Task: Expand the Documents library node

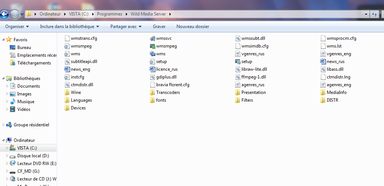Action: click(7, 86)
